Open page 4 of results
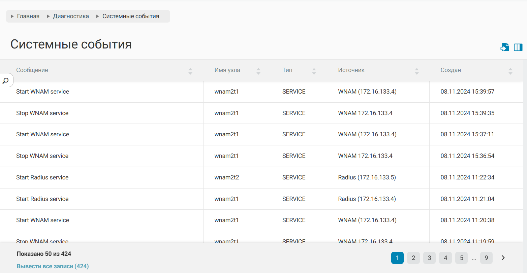The width and height of the screenshot is (527, 273). pos(445,258)
